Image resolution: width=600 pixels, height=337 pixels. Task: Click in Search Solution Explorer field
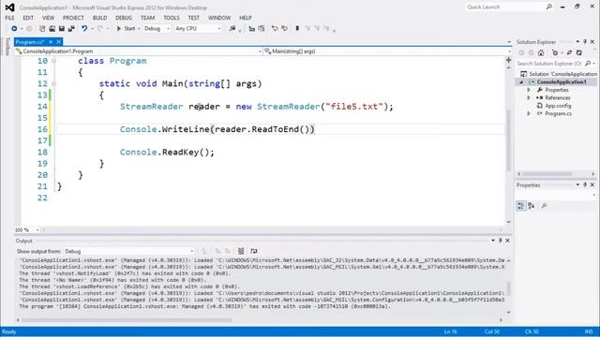(x=549, y=64)
